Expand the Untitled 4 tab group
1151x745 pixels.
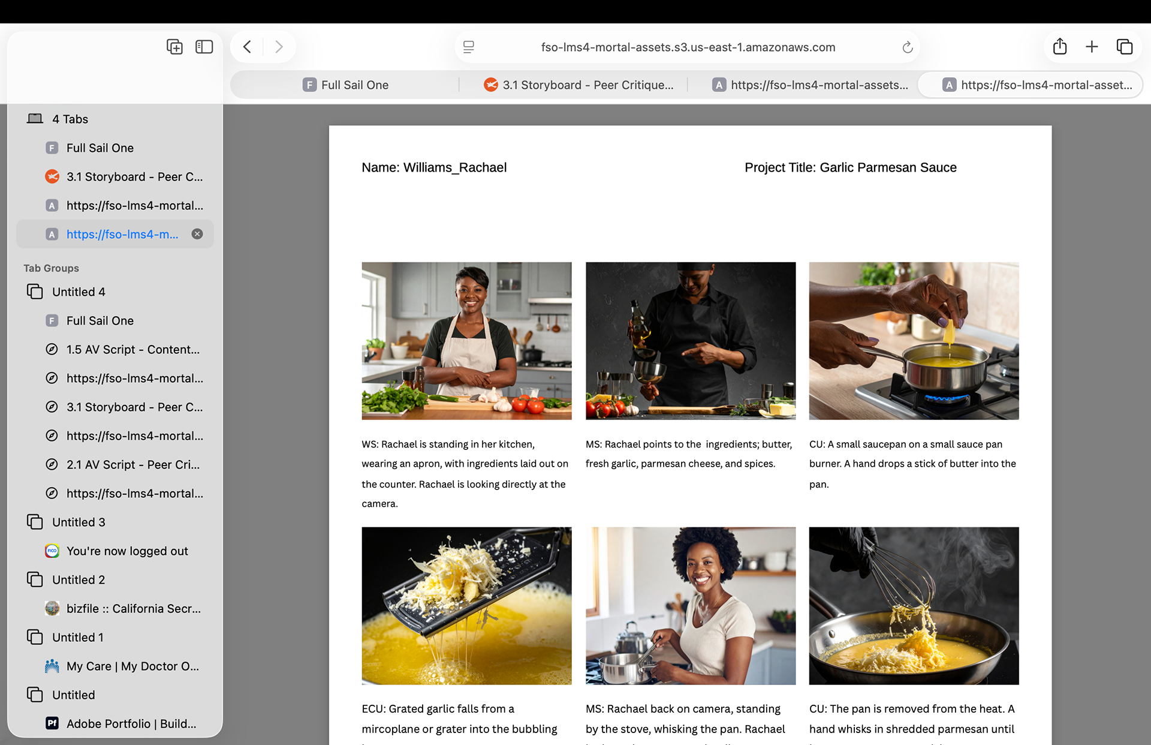(79, 292)
